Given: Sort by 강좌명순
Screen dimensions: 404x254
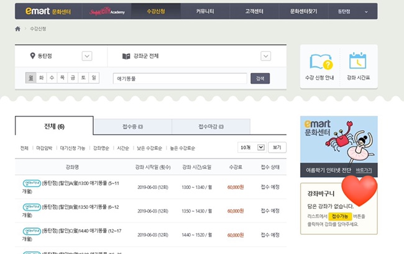Looking at the screenshot, I should [x=101, y=148].
